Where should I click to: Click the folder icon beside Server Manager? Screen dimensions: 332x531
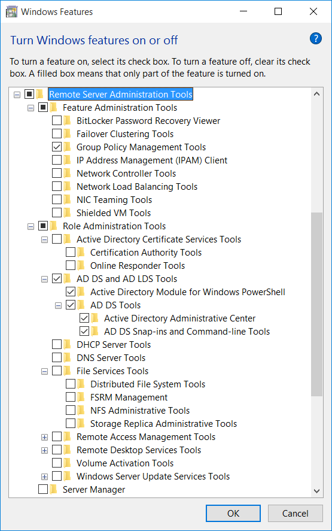53,489
